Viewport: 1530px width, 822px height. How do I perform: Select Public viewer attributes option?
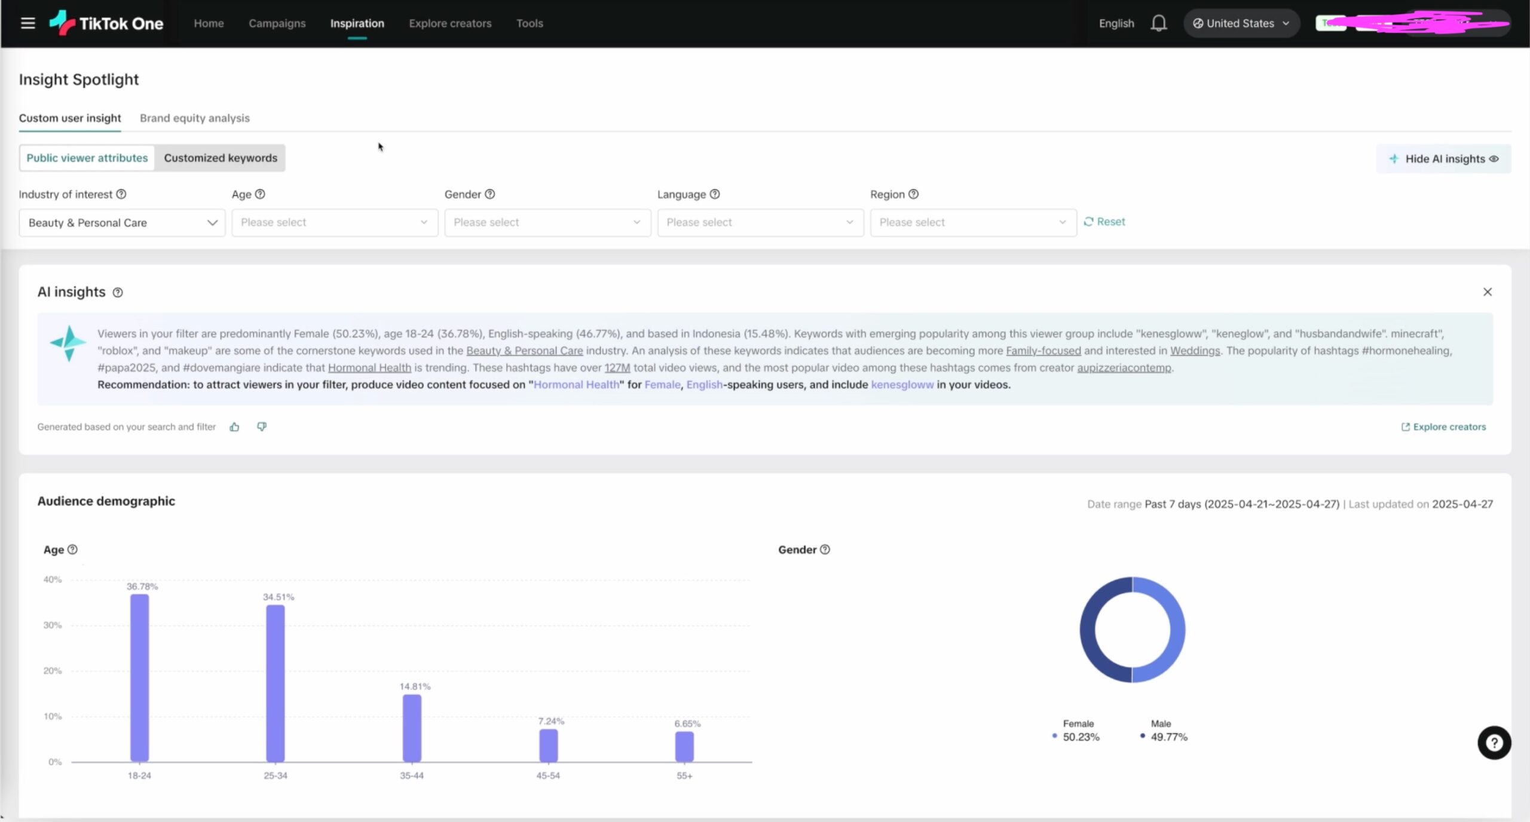point(87,158)
